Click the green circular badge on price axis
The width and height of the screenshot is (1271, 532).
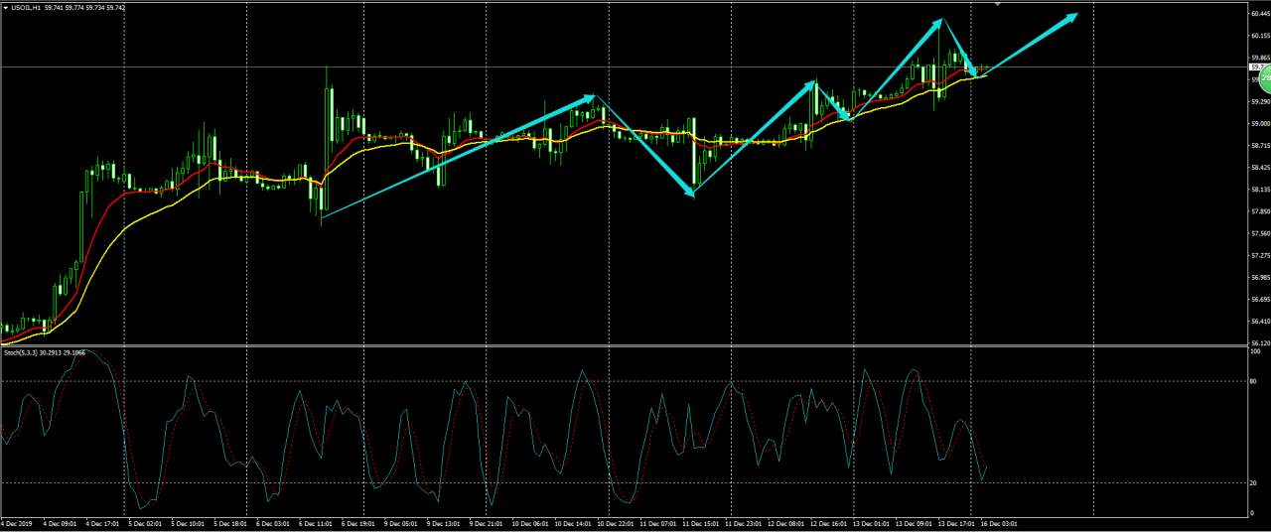(x=1263, y=78)
